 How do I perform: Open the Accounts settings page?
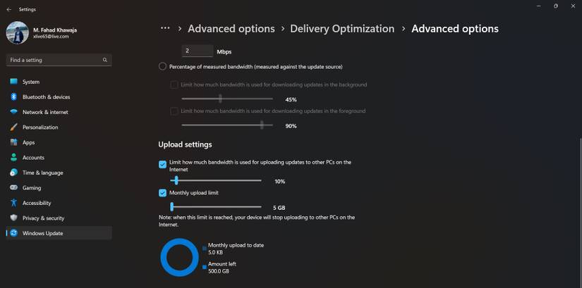[33, 158]
